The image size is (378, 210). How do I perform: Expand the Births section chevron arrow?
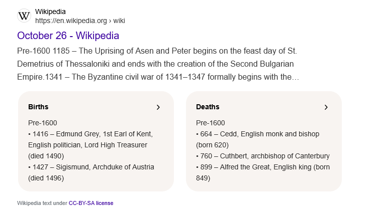pyautogui.click(x=158, y=107)
